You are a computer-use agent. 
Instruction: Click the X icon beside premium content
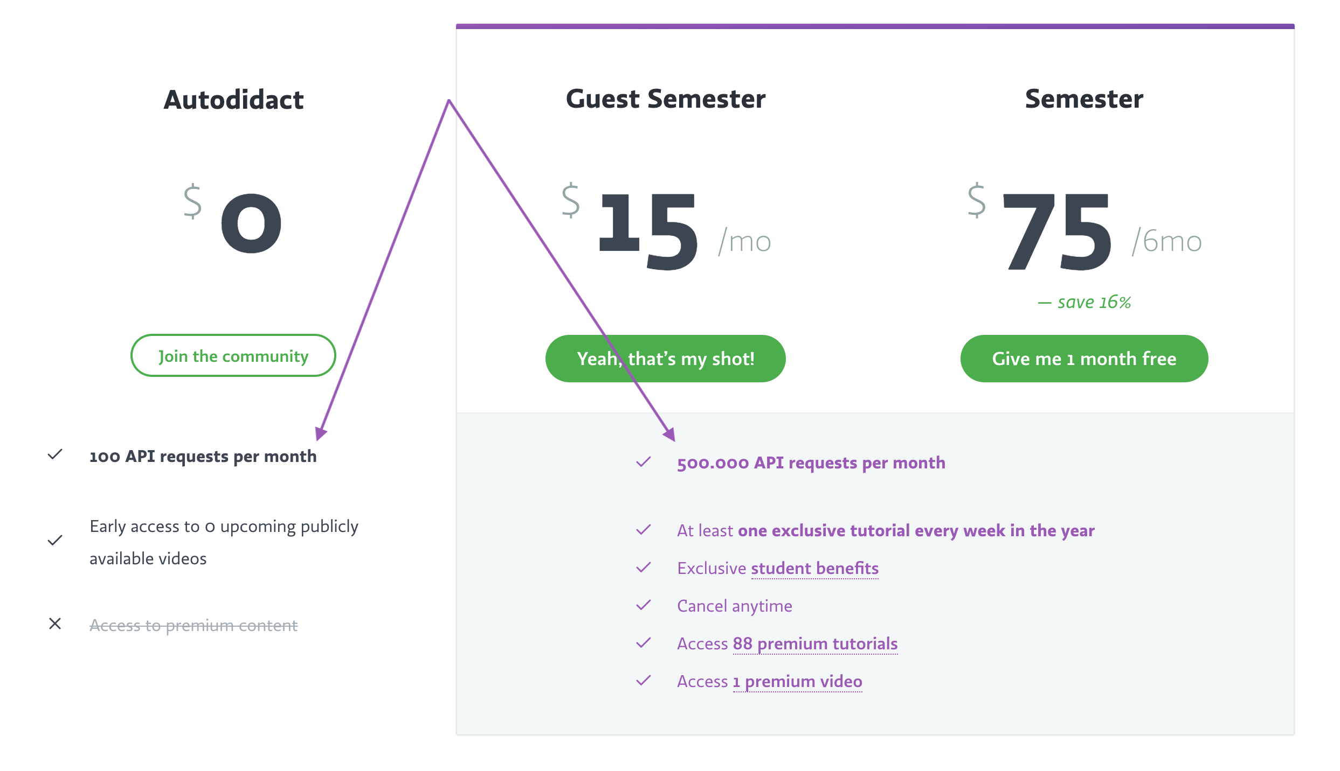pos(55,623)
